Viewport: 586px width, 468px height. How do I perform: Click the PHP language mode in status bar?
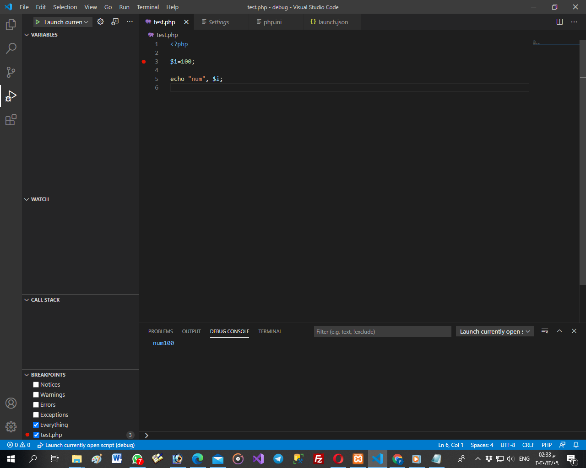pyautogui.click(x=546, y=445)
